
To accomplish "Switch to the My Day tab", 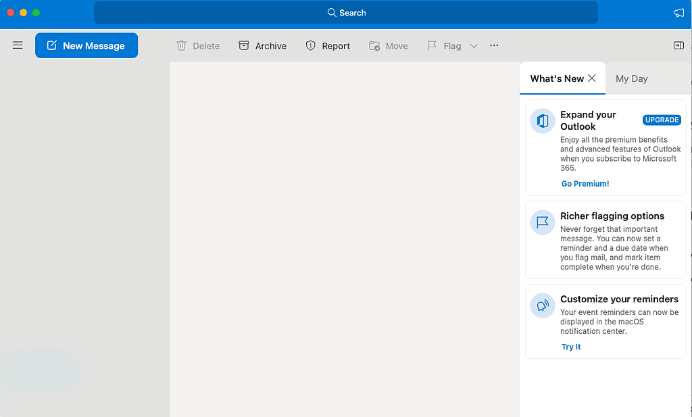I will 631,78.
